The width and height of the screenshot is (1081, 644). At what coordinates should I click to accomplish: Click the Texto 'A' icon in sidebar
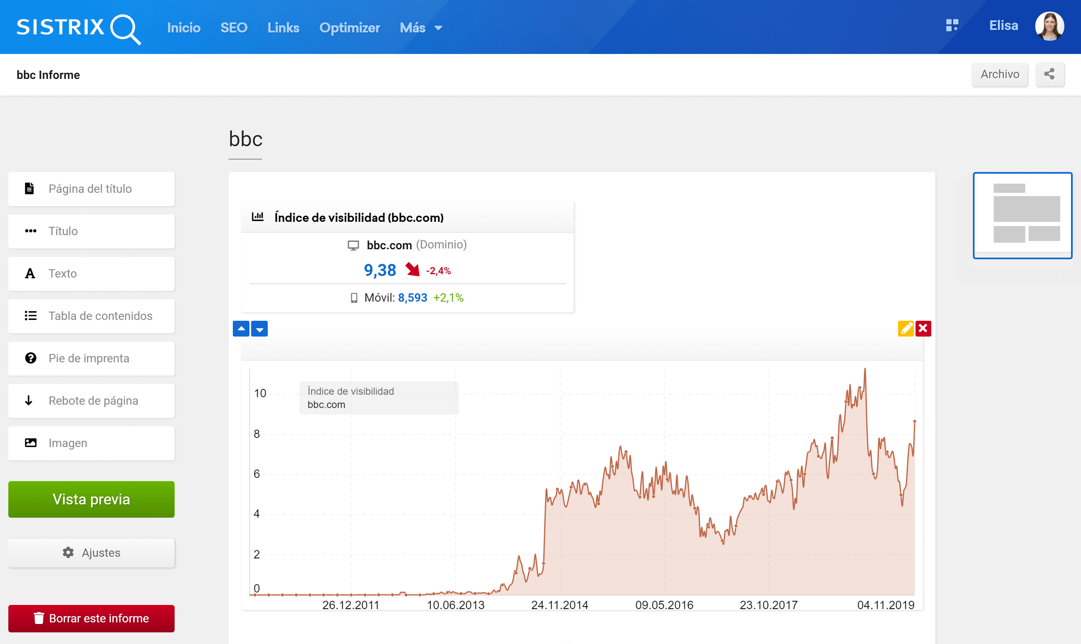29,273
